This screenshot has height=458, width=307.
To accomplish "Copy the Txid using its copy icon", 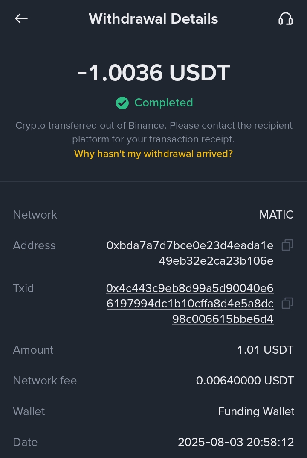I will [287, 304].
